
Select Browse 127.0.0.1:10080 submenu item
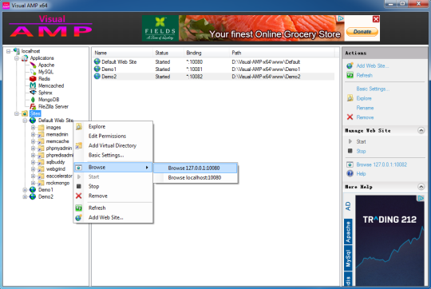pyautogui.click(x=196, y=168)
